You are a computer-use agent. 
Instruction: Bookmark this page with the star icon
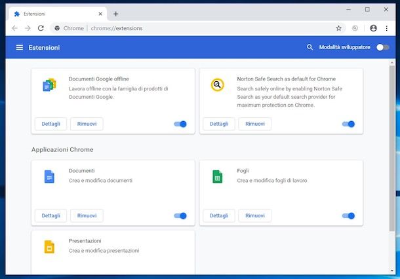(x=338, y=28)
